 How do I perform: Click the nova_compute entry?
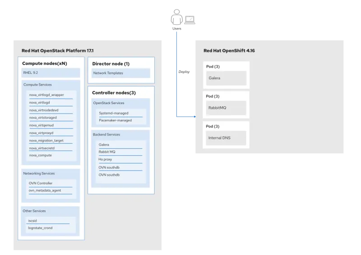click(x=41, y=155)
